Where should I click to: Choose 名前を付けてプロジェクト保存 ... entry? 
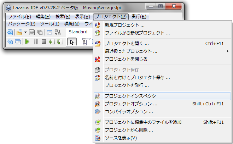[x=162, y=78]
